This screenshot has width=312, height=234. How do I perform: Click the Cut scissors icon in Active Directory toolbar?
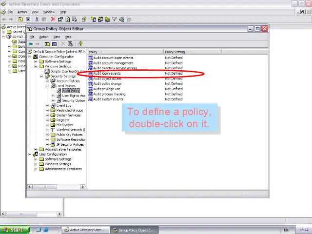[37, 19]
